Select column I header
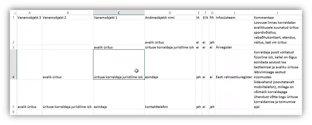This screenshot has width=312, height=125. click(x=234, y=13)
